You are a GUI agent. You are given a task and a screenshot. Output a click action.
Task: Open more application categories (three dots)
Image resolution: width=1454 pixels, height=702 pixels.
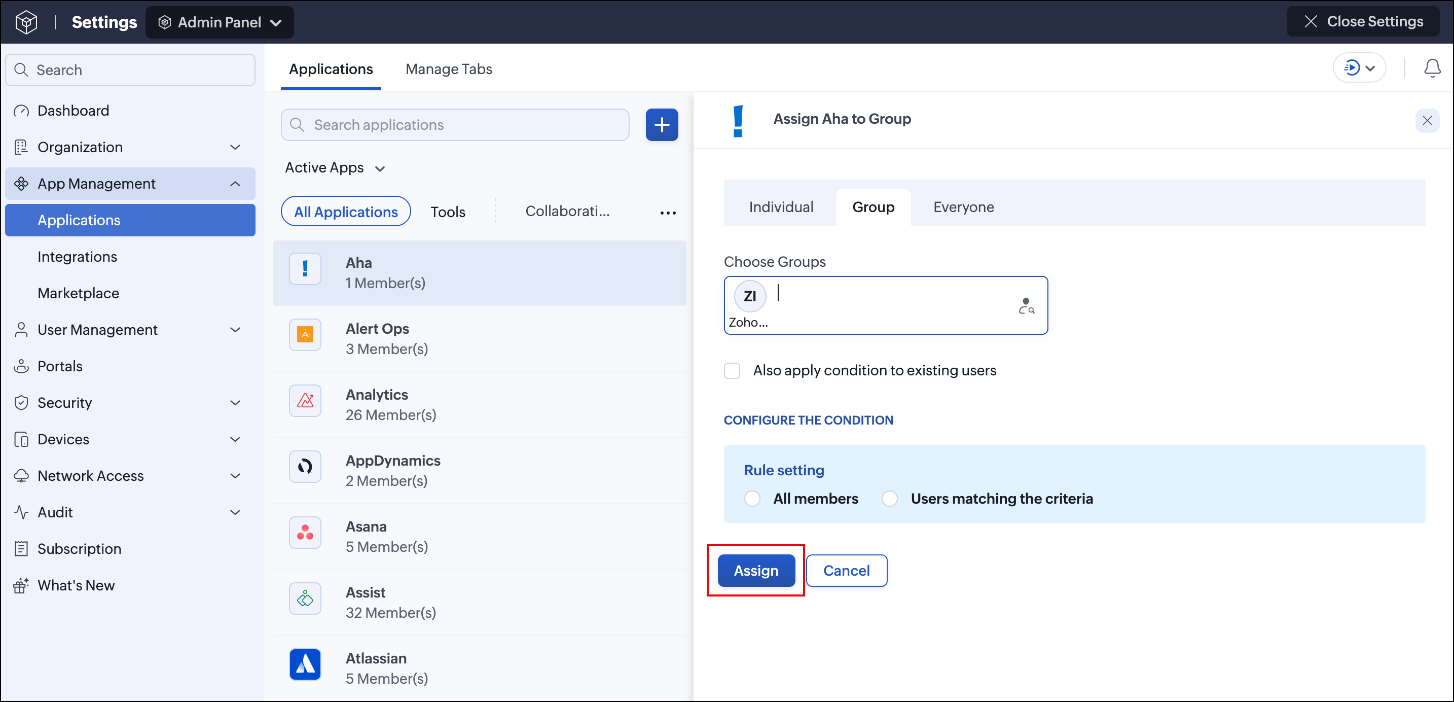(668, 213)
